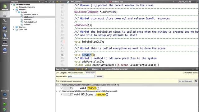Image resolution: width=199 pixels, height=112 pixels.
Task: Expand the Other files folder
Action: (14, 30)
